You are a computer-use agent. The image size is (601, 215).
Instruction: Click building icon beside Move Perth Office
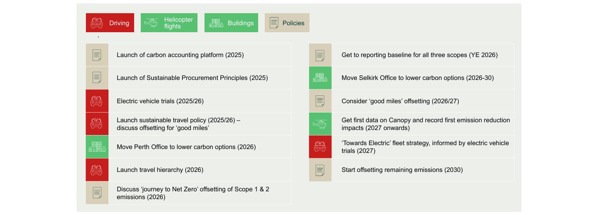pyautogui.click(x=97, y=147)
